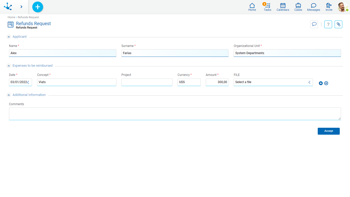Screen dimensions: 350x197
Task: Open the form comments speech bubble
Action: 314,24
